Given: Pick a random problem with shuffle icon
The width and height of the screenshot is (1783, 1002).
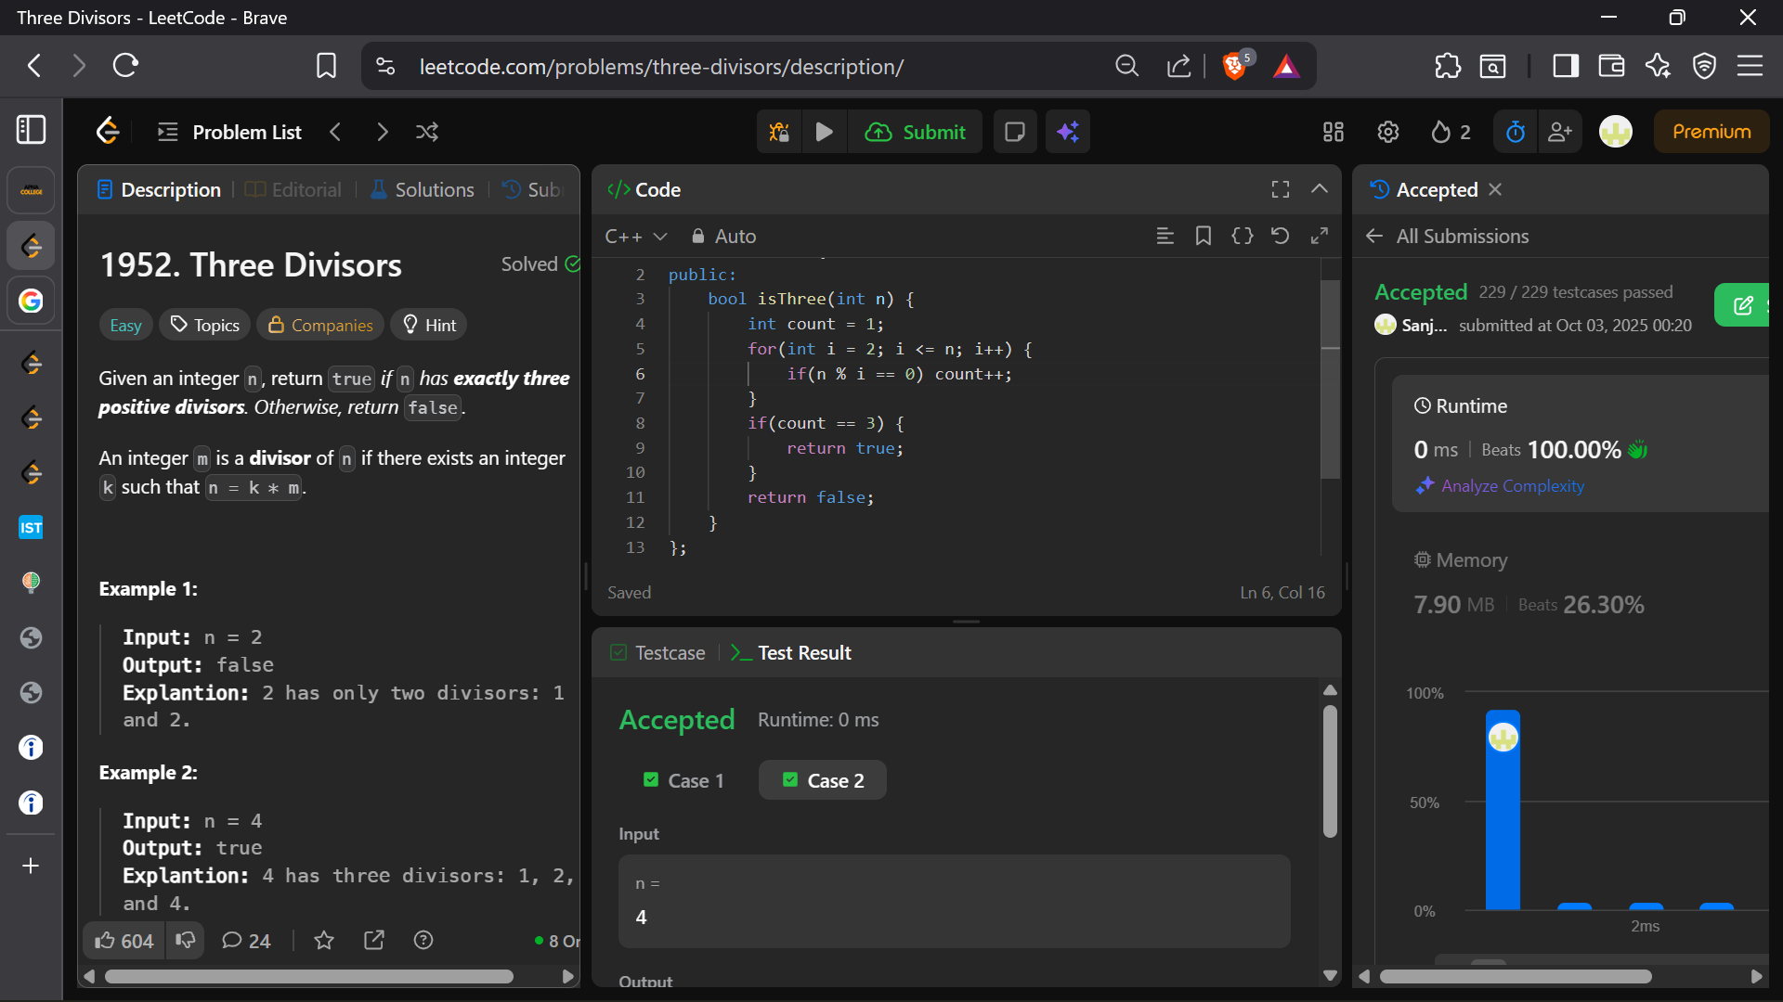Looking at the screenshot, I should pyautogui.click(x=427, y=132).
